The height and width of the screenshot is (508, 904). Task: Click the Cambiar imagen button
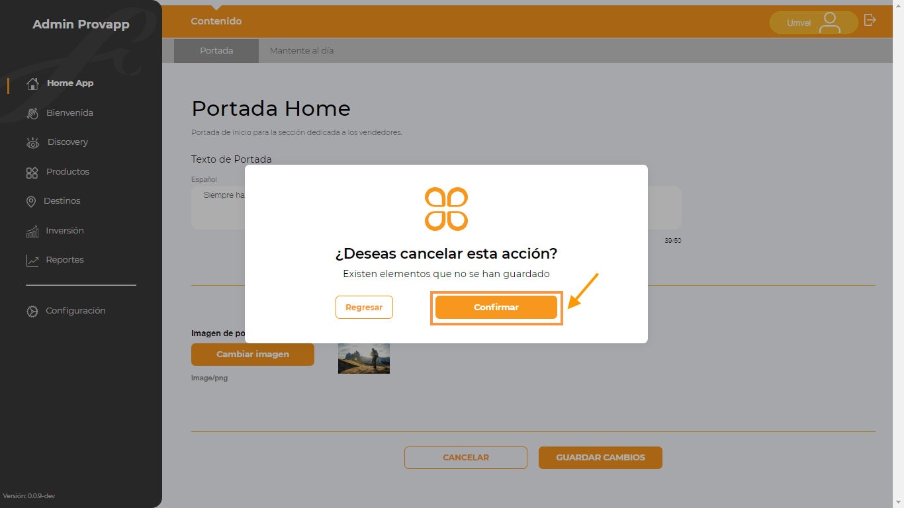coord(253,355)
